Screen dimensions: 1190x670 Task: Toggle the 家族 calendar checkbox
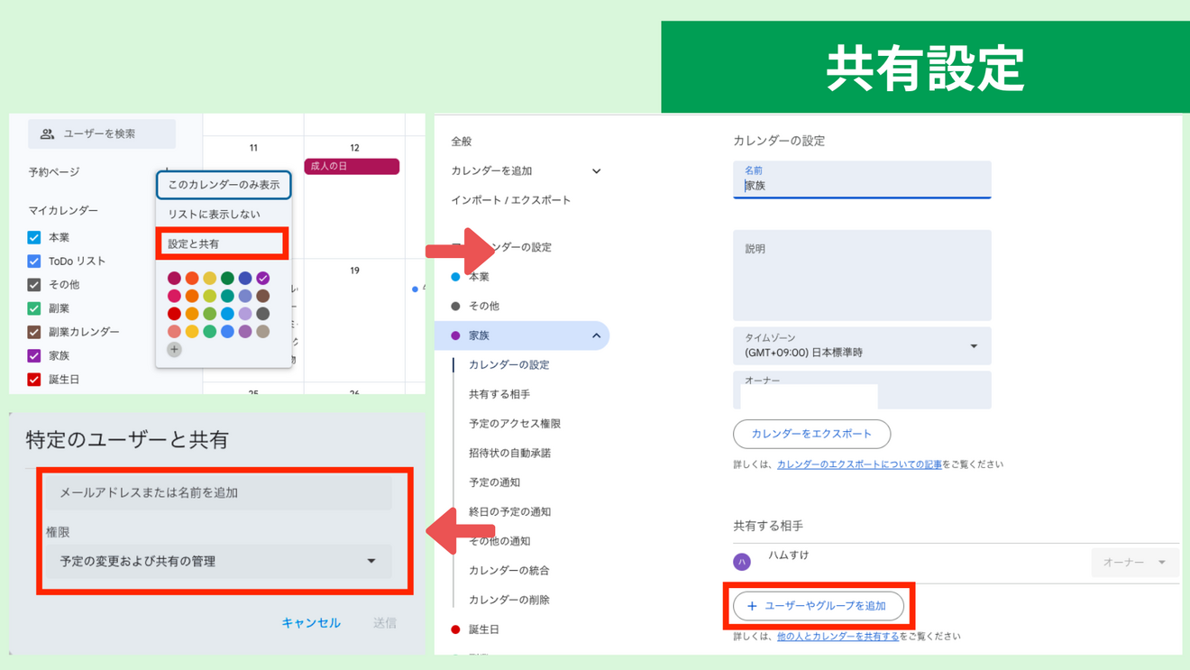(34, 355)
